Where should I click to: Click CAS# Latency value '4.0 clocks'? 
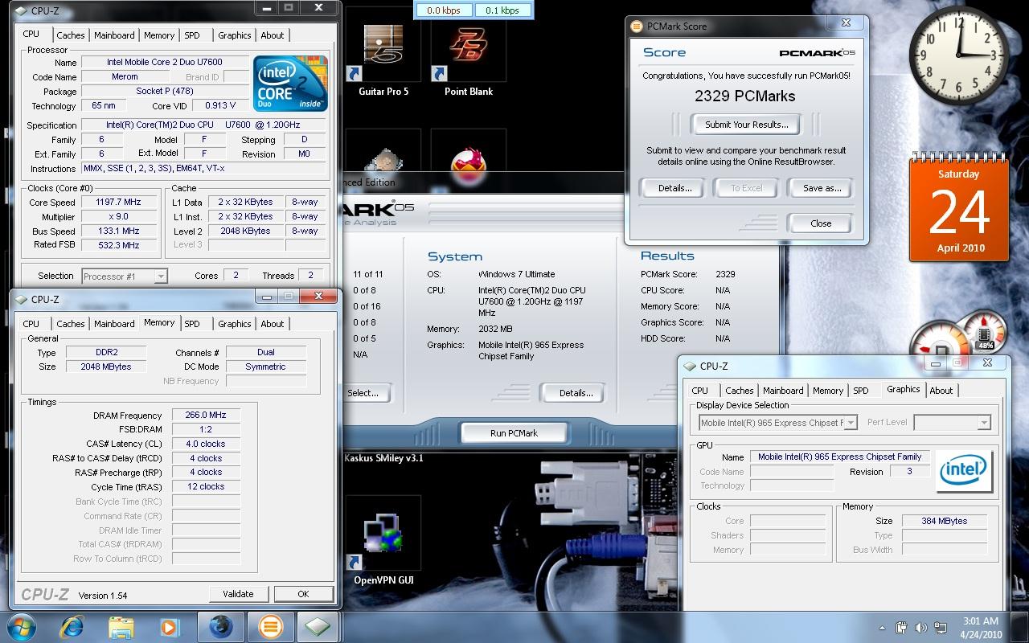click(206, 444)
